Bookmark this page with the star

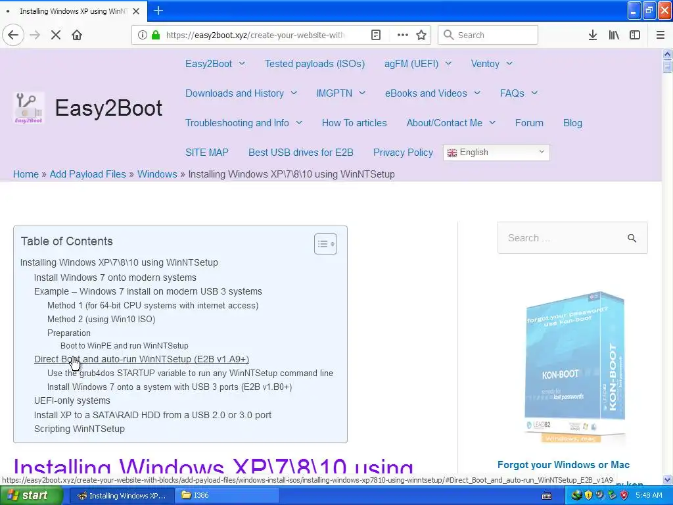(421, 35)
